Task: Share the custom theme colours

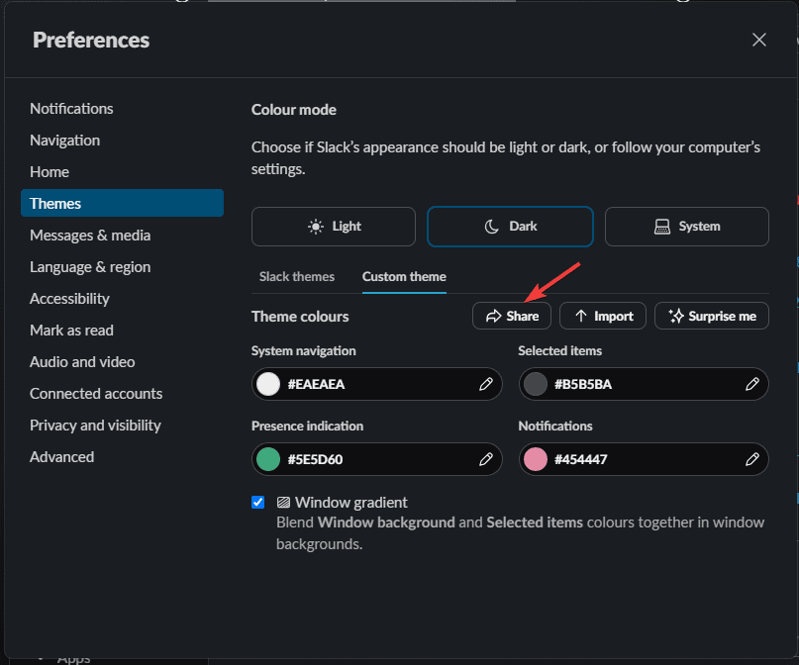Action: point(512,316)
